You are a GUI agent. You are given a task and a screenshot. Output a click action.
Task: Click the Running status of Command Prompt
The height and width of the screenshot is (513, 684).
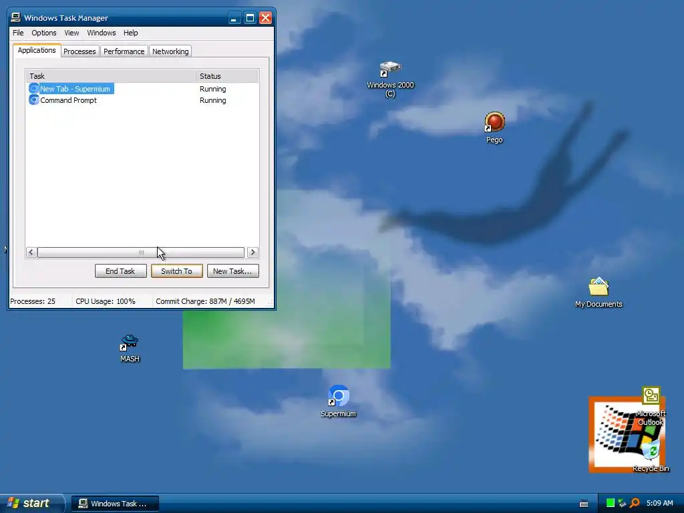pyautogui.click(x=213, y=100)
